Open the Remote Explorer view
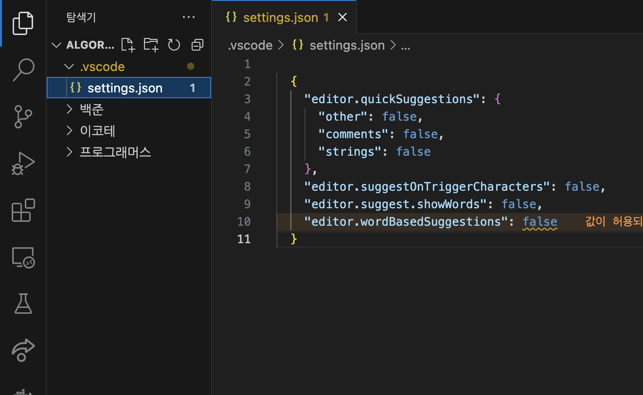643x395 pixels. tap(23, 257)
